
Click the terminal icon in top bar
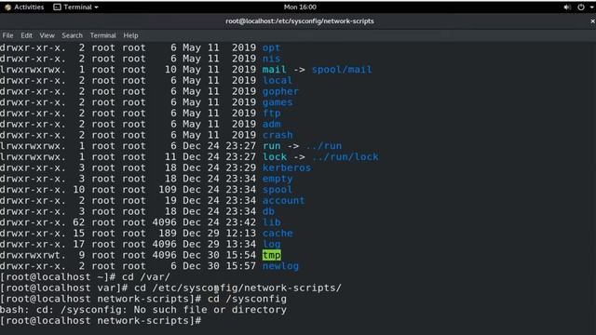point(57,7)
